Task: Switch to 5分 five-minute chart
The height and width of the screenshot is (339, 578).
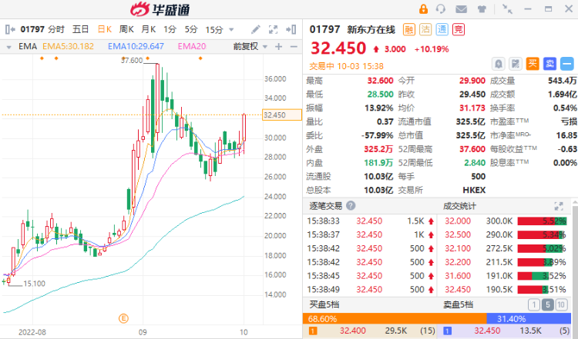Action: pyautogui.click(x=191, y=29)
